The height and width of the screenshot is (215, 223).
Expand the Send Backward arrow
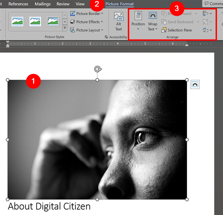click(198, 22)
